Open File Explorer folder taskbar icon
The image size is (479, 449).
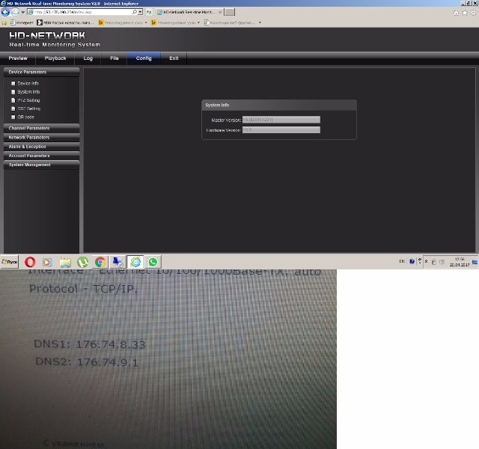tap(65, 262)
